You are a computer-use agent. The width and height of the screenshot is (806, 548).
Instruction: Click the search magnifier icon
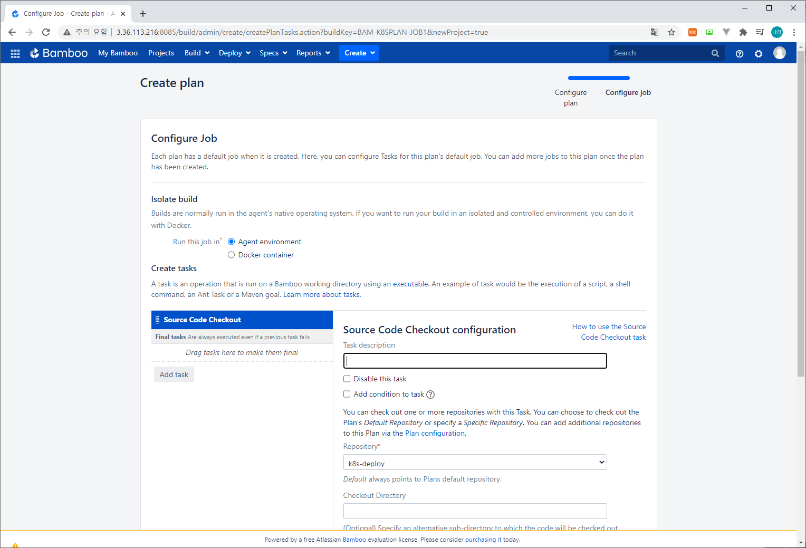(x=715, y=53)
